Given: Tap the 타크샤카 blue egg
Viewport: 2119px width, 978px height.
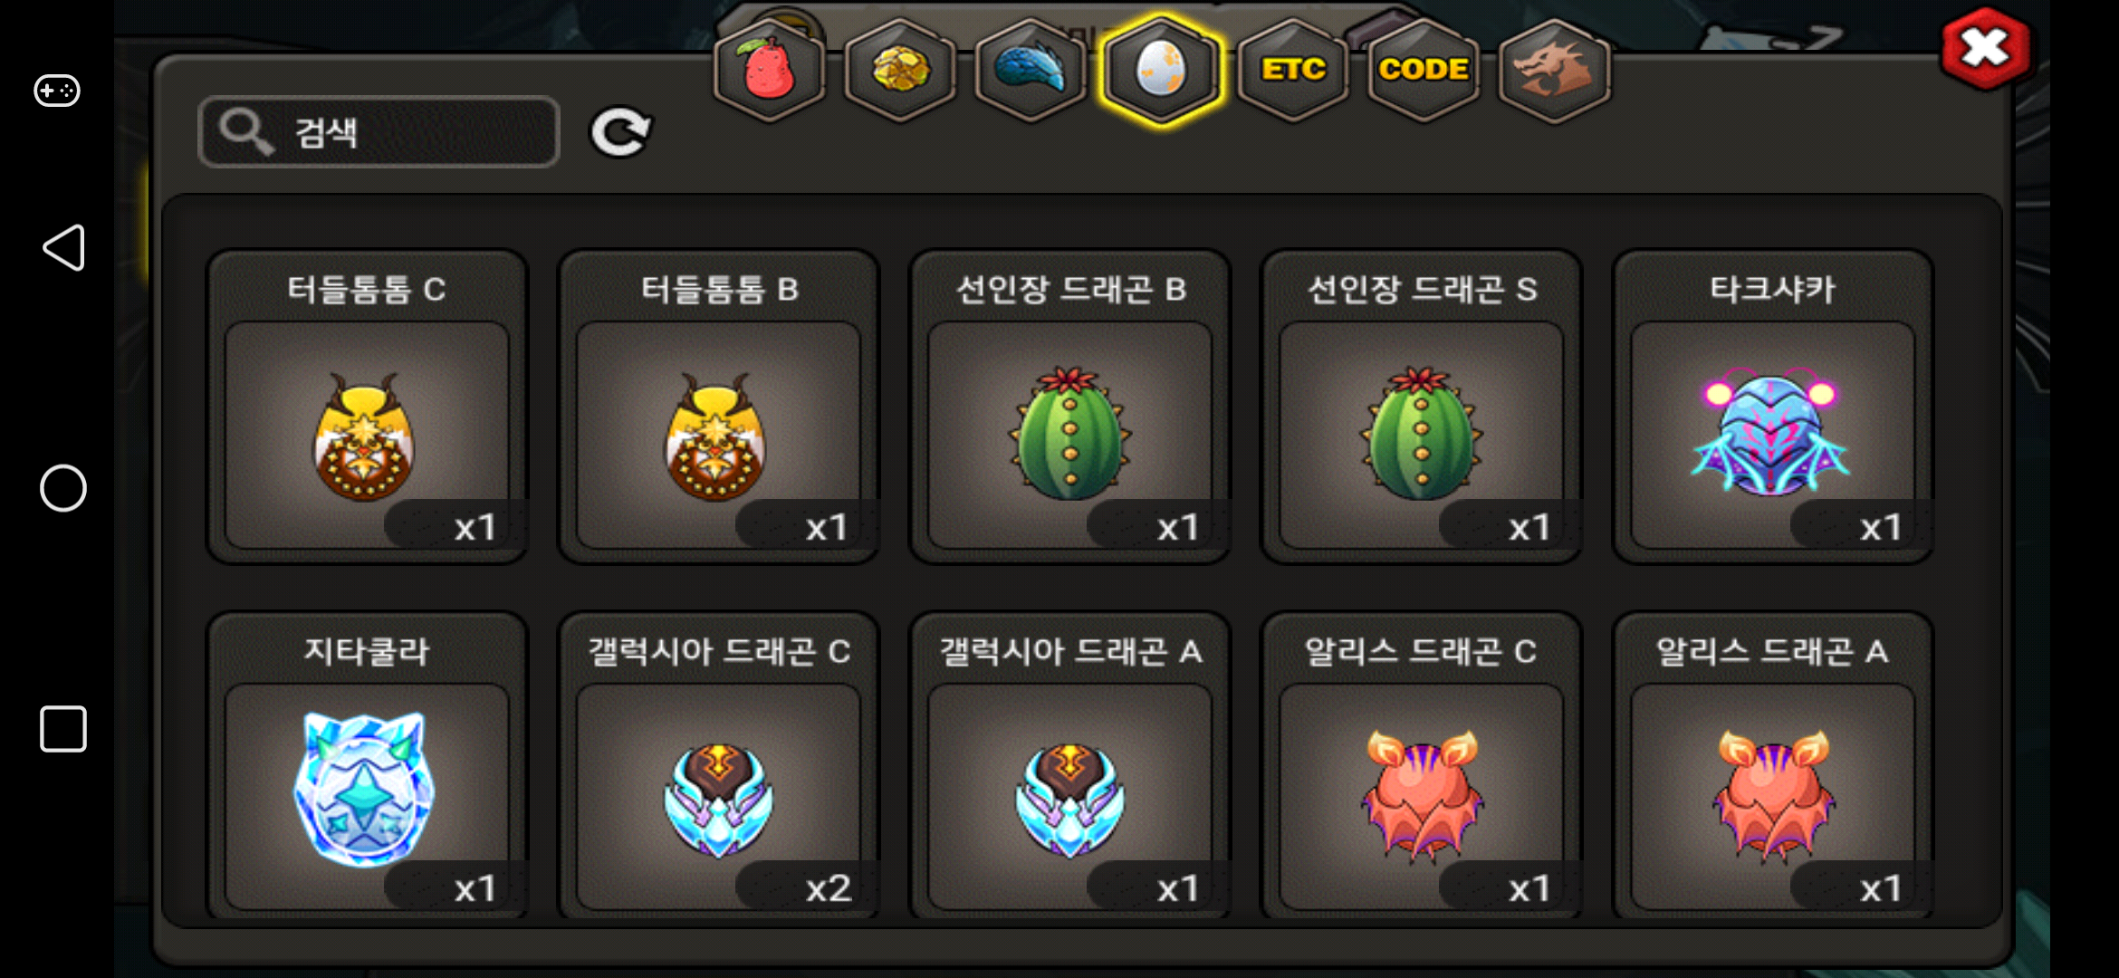Looking at the screenshot, I should pos(1772,407).
